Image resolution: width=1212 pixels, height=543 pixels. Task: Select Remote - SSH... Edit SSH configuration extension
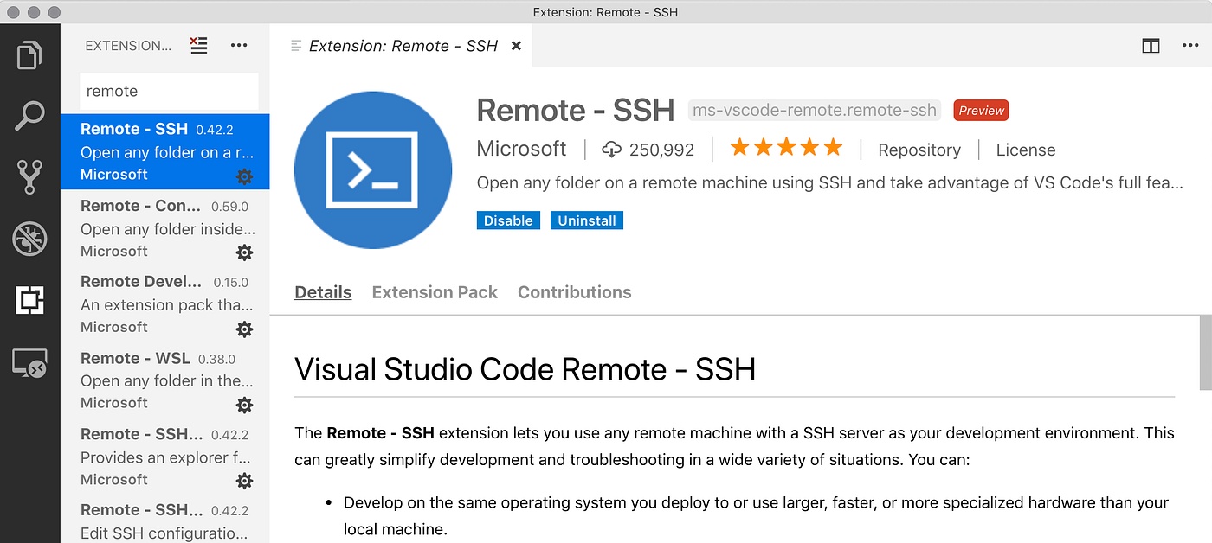(x=164, y=521)
